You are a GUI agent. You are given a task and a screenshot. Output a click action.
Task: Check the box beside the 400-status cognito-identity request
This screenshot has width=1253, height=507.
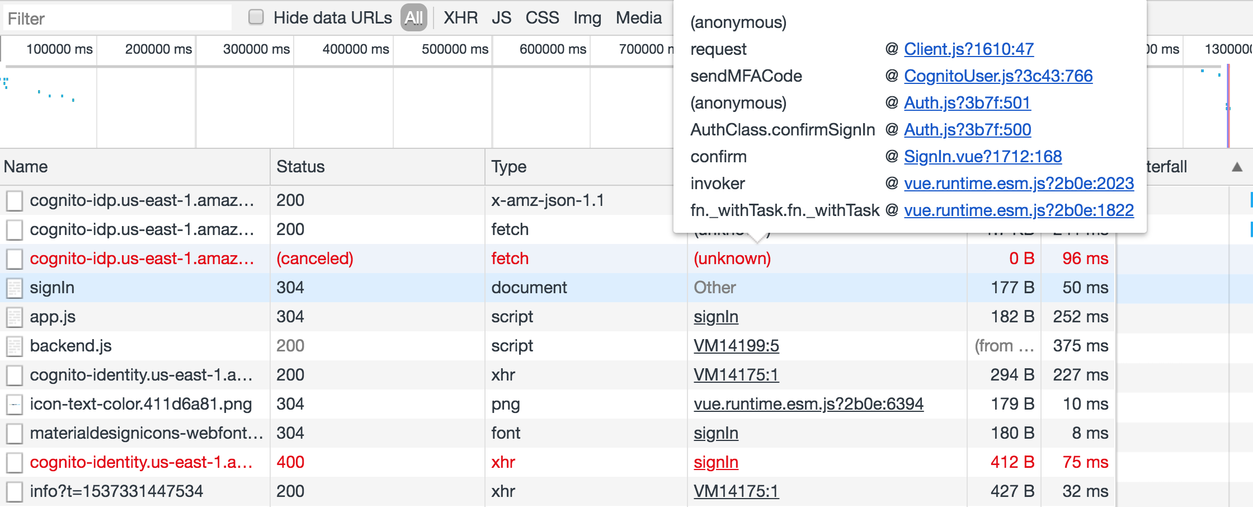tap(13, 462)
